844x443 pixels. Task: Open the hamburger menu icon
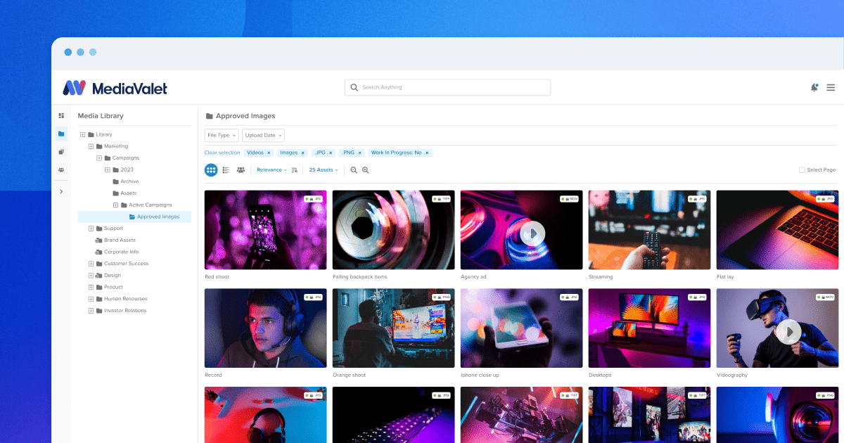pos(831,87)
